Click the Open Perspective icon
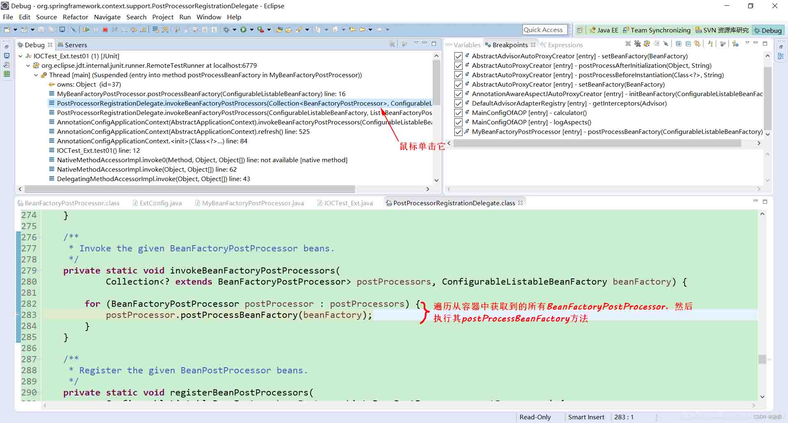 pos(580,30)
